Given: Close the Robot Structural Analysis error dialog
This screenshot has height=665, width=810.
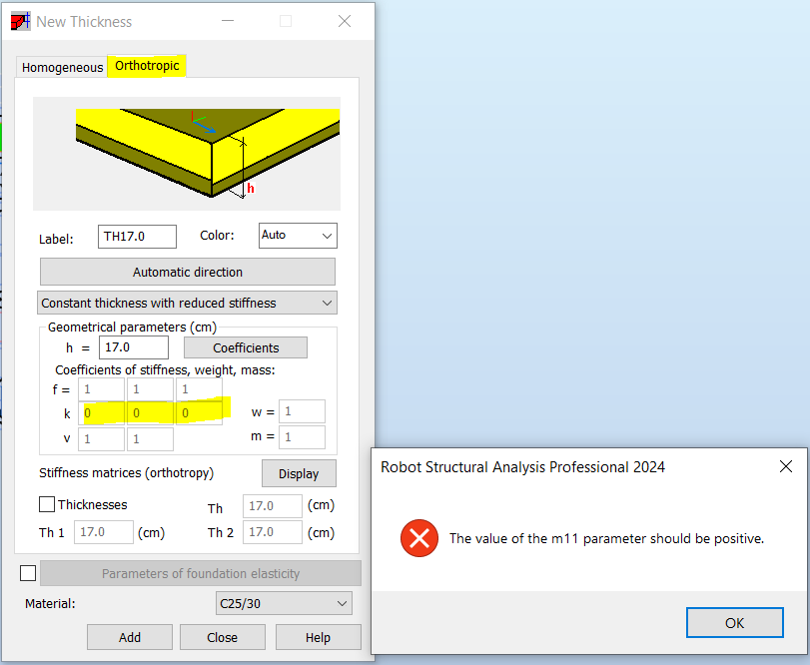Looking at the screenshot, I should tap(786, 466).
